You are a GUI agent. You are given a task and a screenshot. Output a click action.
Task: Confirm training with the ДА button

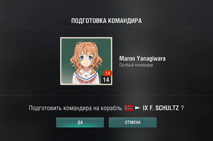[80, 122]
